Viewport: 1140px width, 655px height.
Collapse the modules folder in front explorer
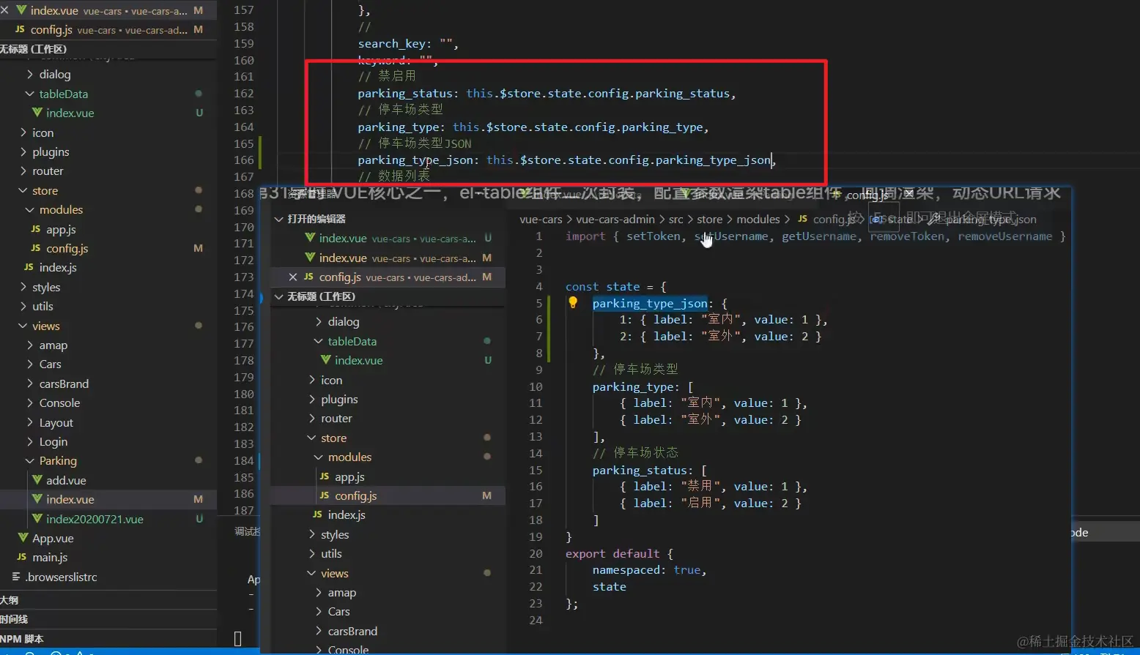tap(319, 457)
